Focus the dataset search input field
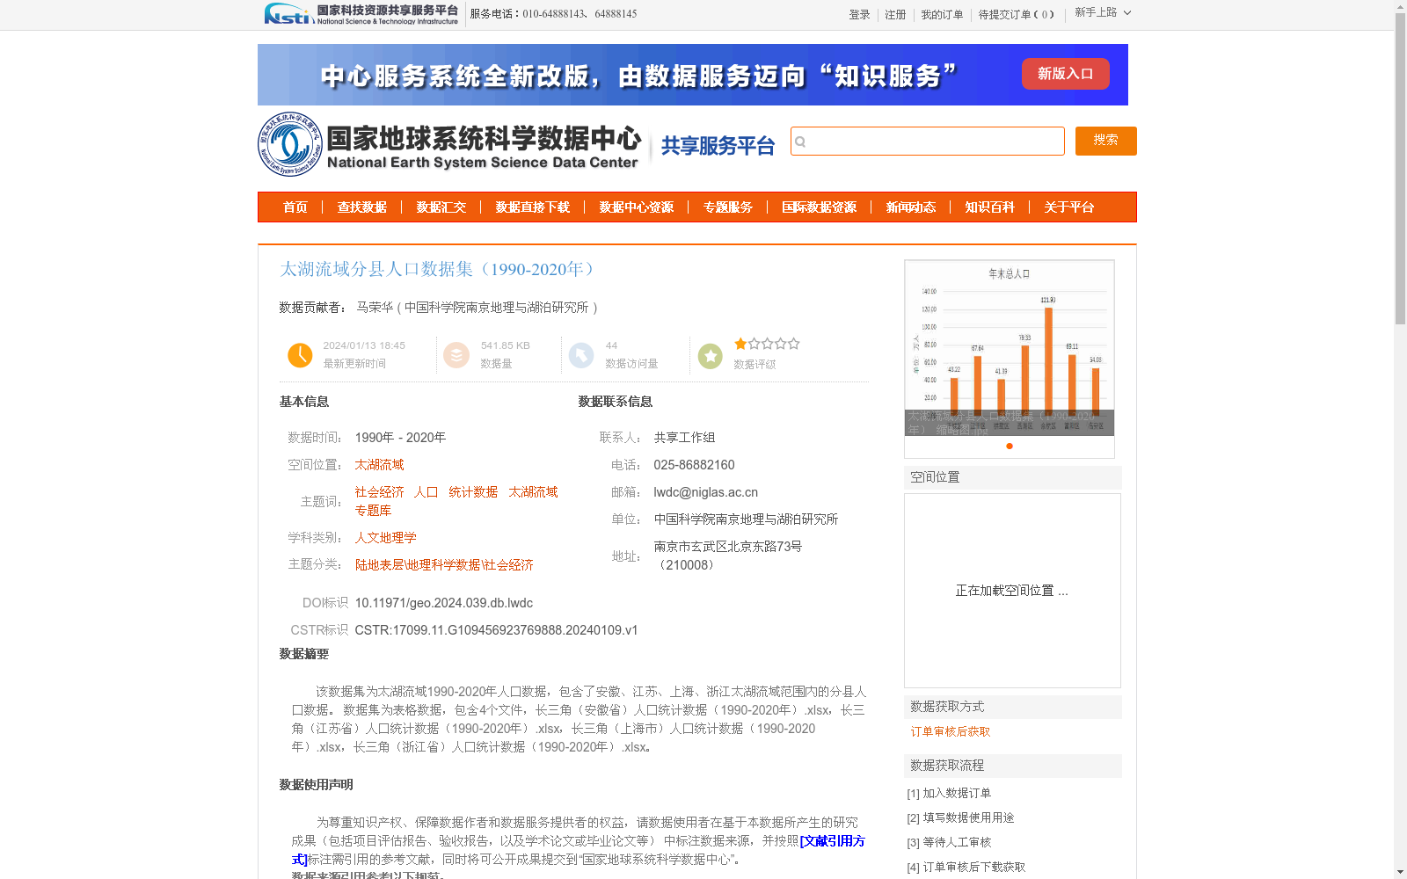 point(927,141)
